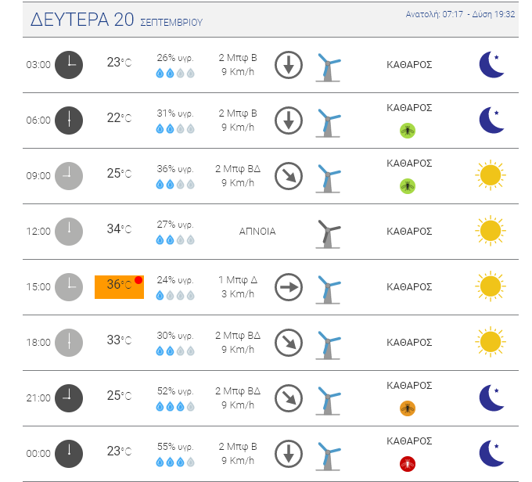
Task: Click the northwest wind arrow at 18:00
Action: click(x=289, y=343)
